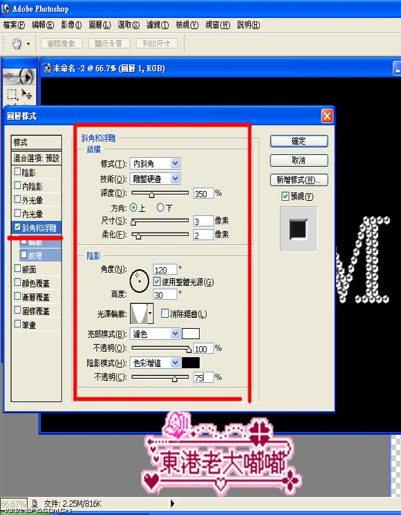Image resolution: width=401 pixels, height=515 pixels.
Task: Open the 影像(I) menu
Action: pyautogui.click(x=71, y=25)
